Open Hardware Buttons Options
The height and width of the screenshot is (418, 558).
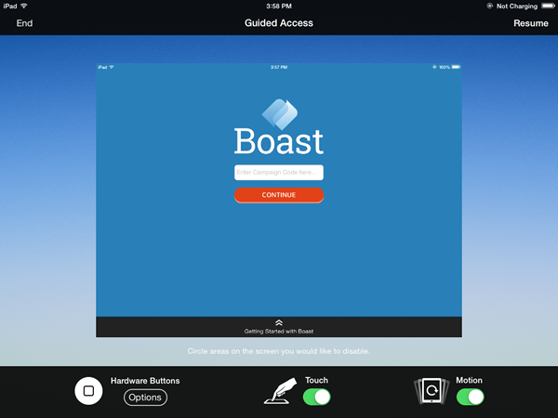tap(145, 398)
